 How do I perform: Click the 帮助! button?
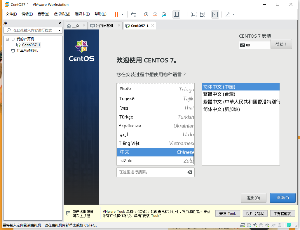[x=281, y=44]
